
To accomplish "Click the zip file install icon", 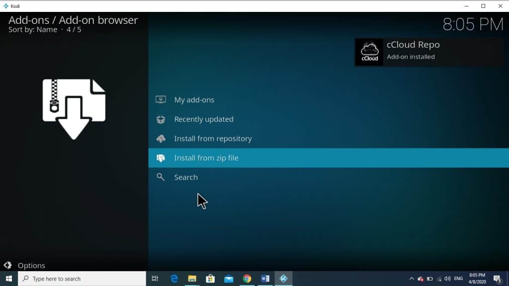I will point(161,158).
